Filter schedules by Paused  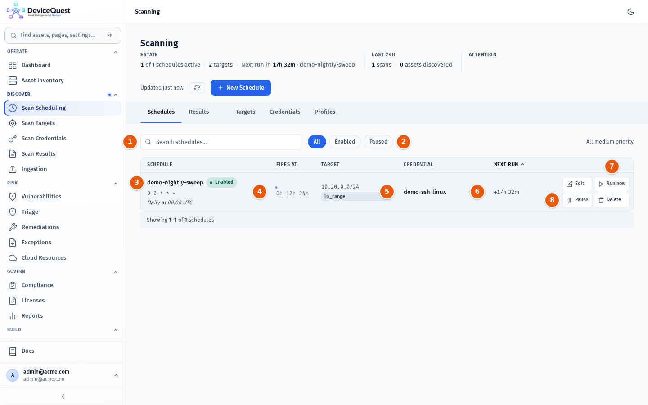click(378, 142)
